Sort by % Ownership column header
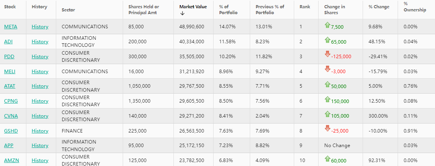Viewport: 435px width, 166px height. pos(415,7)
